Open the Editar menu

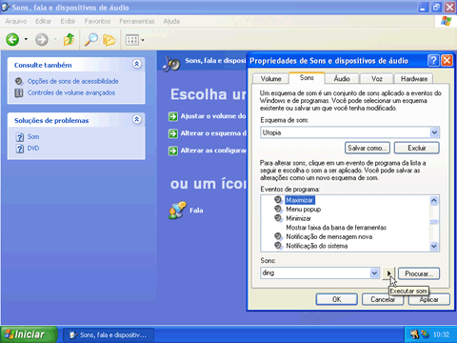[x=43, y=21]
